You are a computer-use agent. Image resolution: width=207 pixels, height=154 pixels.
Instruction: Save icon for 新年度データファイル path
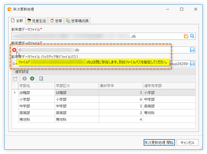click(192, 50)
